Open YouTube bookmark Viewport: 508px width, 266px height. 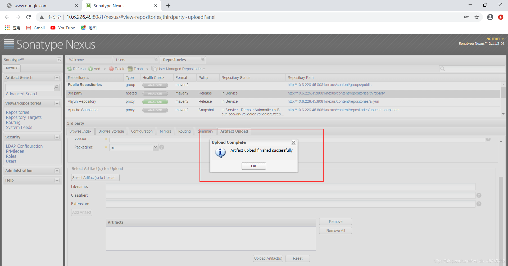point(63,28)
